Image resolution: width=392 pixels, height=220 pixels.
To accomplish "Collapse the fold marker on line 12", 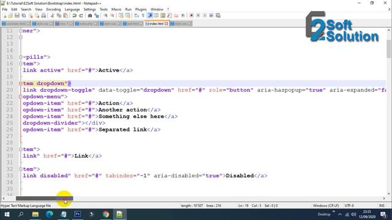I will coord(20,37).
